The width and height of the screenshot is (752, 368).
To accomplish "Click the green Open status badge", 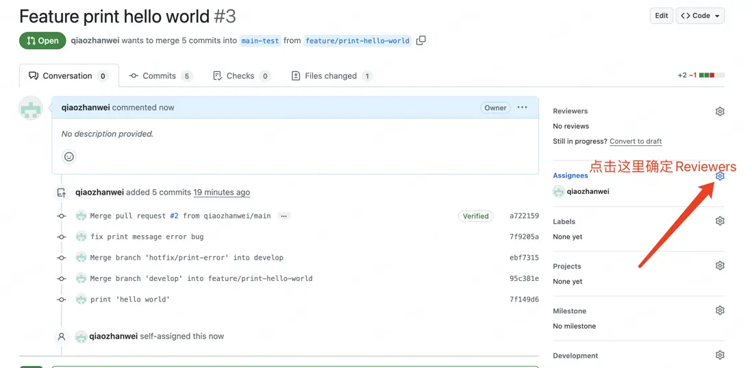I will [42, 41].
